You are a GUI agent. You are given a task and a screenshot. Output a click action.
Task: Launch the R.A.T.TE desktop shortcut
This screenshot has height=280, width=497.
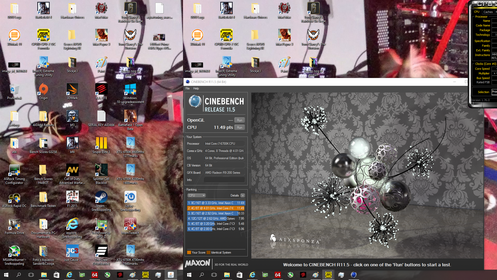click(101, 91)
